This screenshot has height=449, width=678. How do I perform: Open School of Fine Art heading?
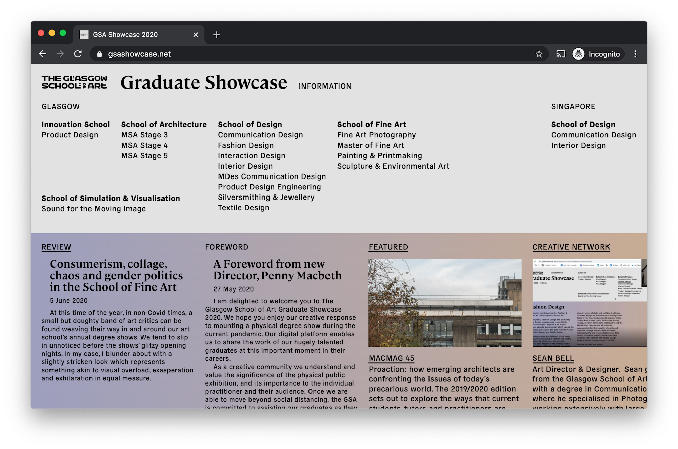[x=372, y=125]
